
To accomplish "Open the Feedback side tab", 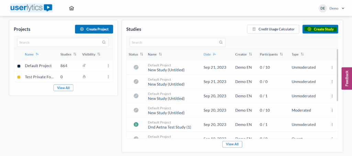I will click(346, 78).
